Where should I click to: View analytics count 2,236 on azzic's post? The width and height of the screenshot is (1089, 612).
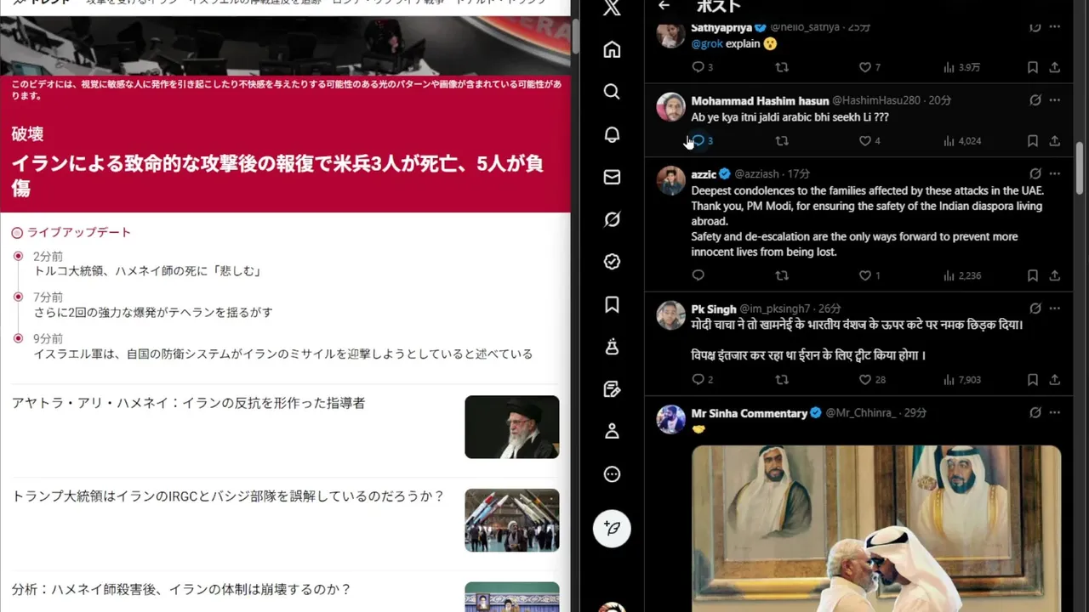[x=962, y=275]
